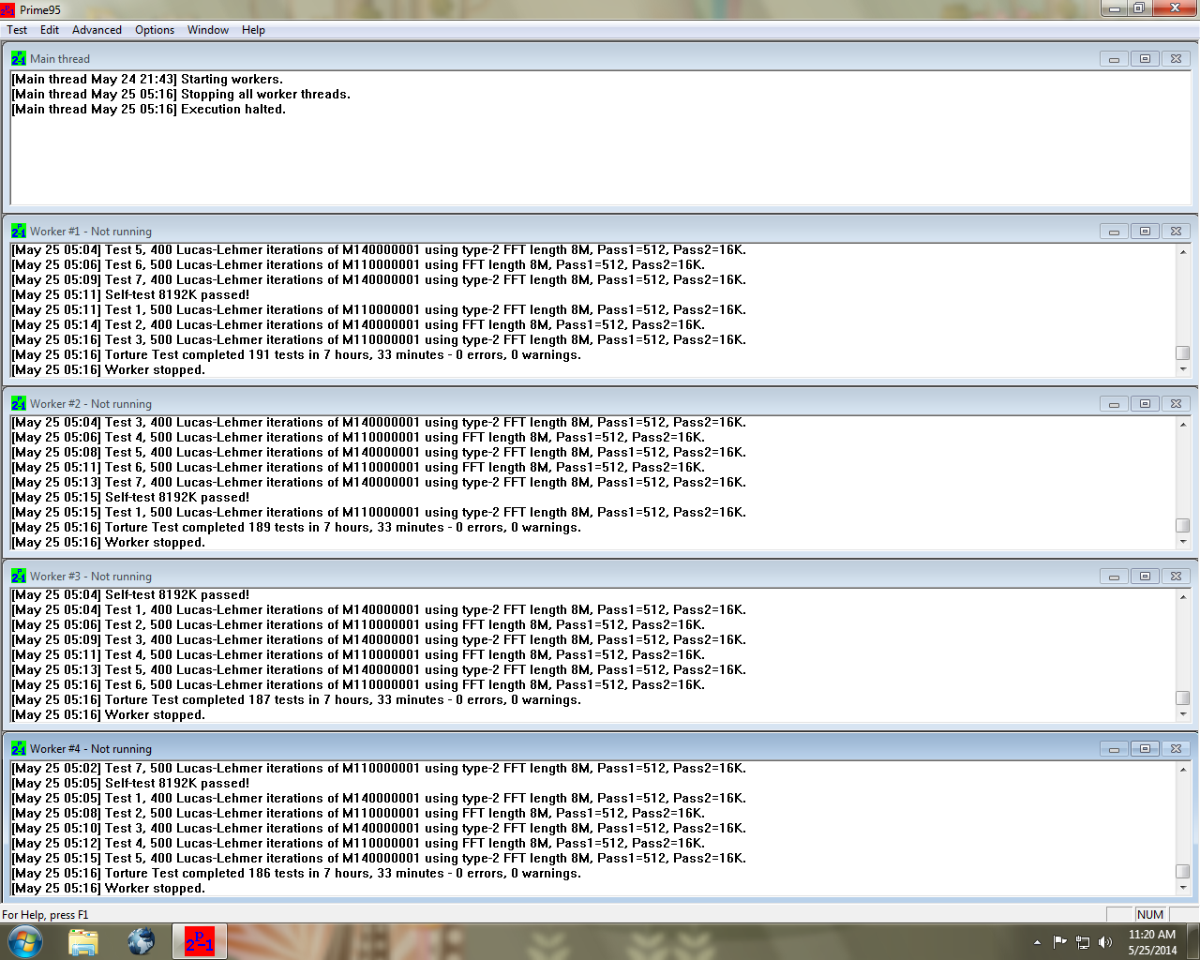Click Worker #1 "Torture Test completed 191 tests" line

pyautogui.click(x=296, y=354)
